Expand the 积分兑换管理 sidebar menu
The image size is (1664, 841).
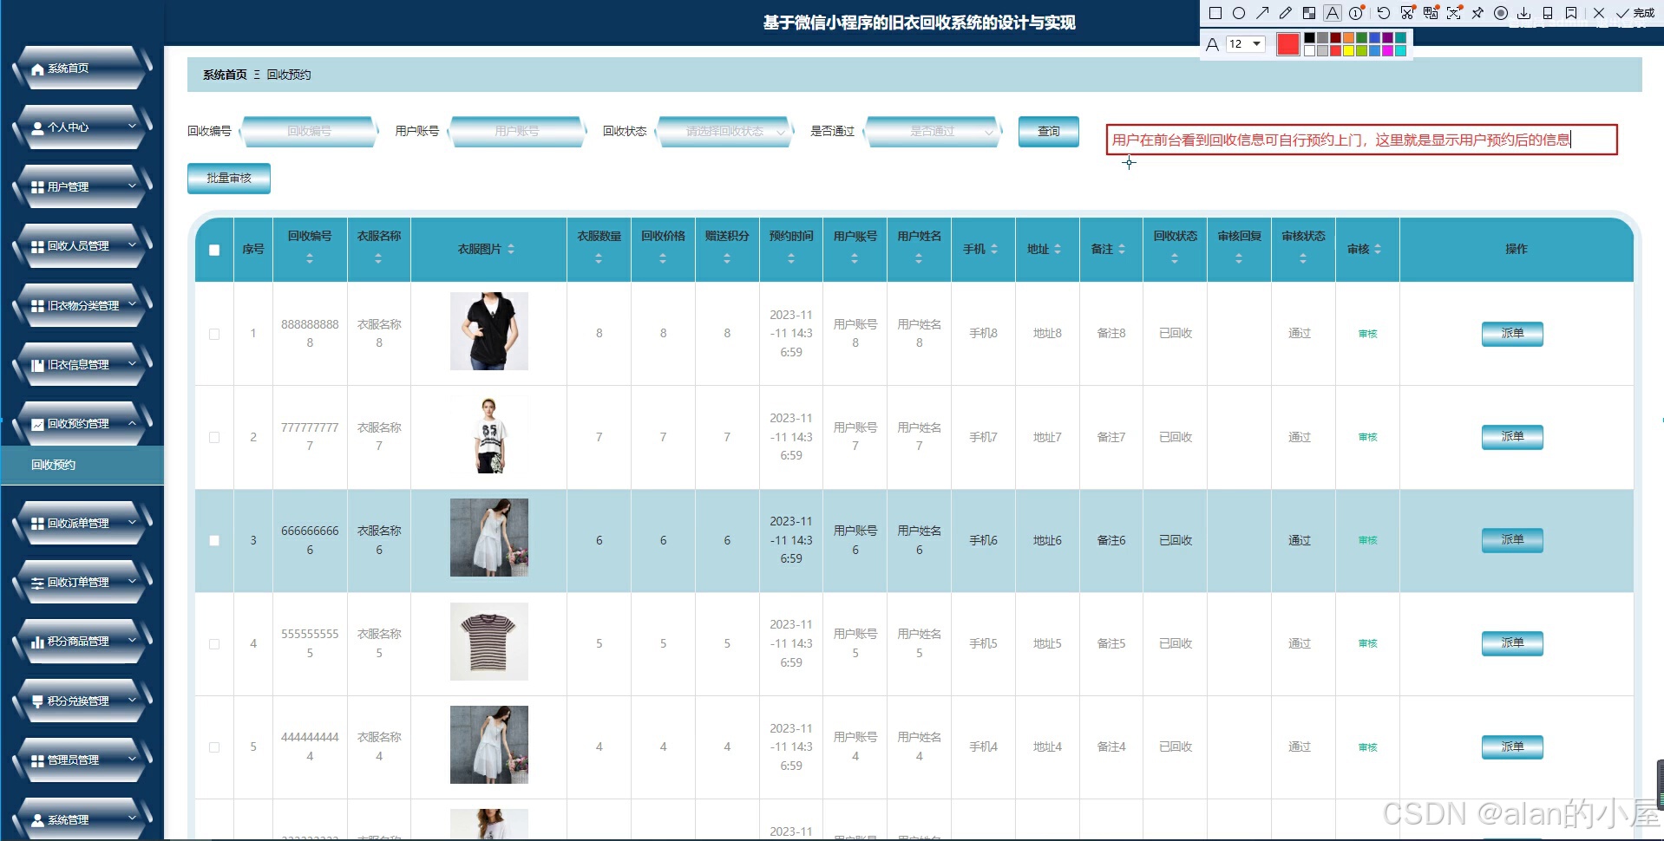[82, 701]
